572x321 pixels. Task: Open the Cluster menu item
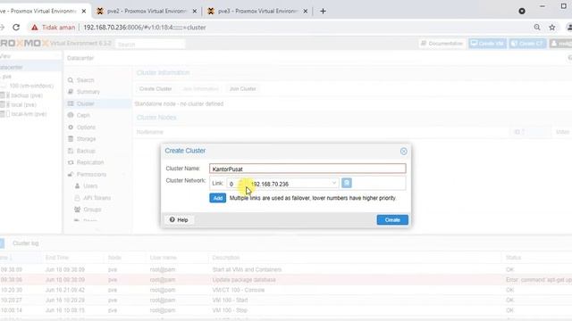click(97, 103)
